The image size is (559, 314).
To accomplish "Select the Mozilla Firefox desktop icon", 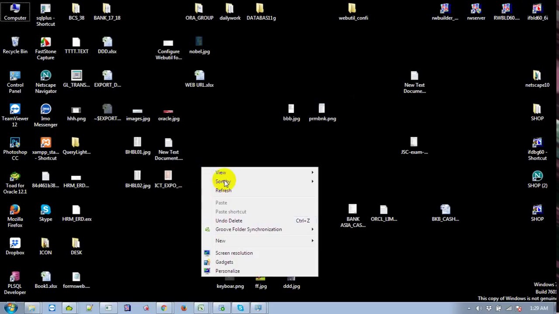I will (x=15, y=217).
